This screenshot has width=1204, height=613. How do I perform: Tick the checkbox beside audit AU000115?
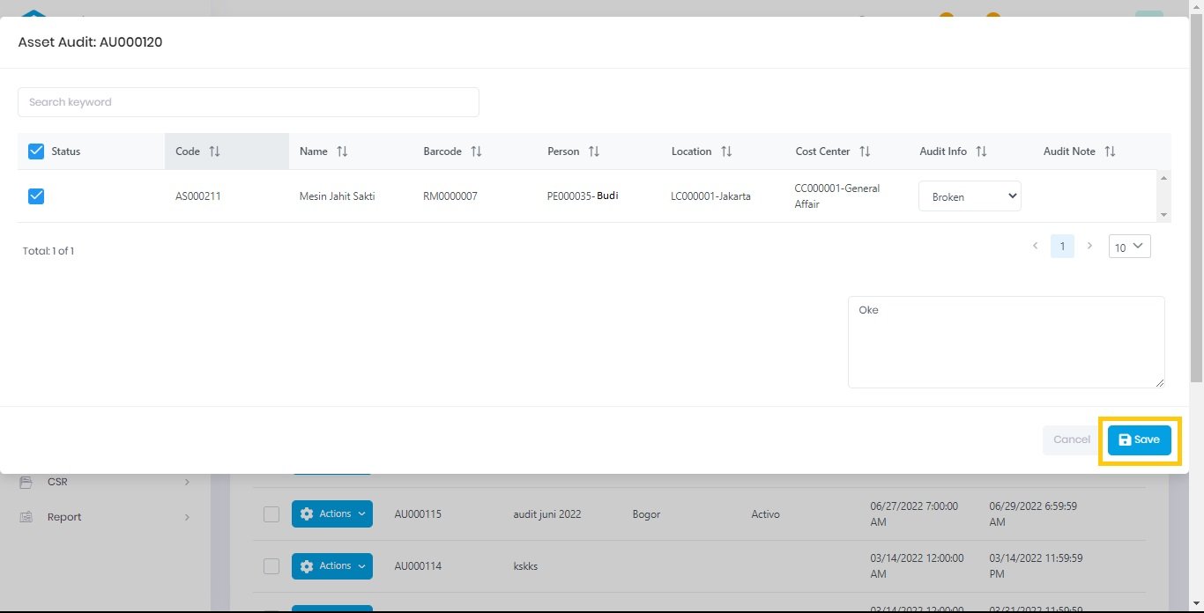tap(271, 514)
